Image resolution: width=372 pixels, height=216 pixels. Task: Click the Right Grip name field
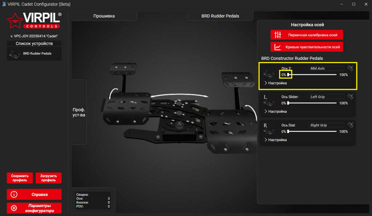[326, 125]
